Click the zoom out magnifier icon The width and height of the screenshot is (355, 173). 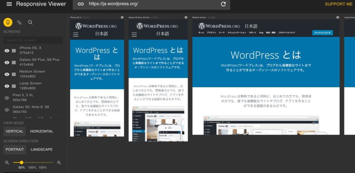point(7,163)
